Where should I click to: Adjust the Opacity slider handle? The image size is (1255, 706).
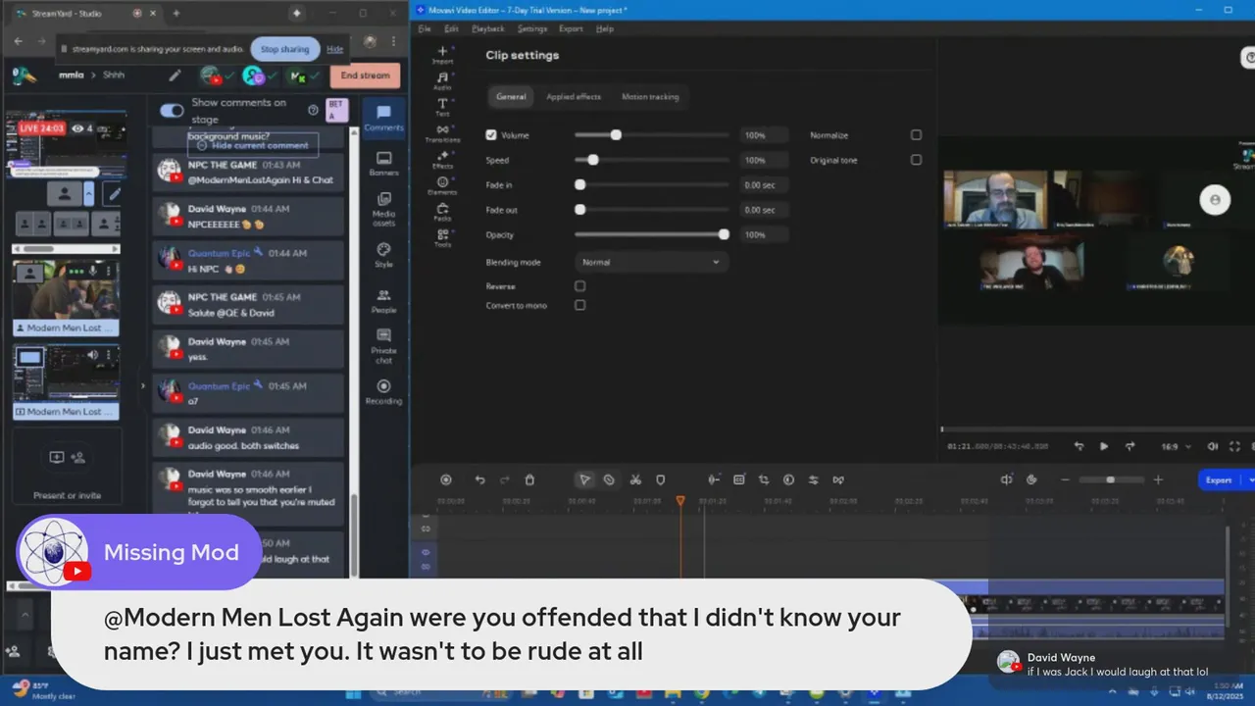click(x=724, y=234)
